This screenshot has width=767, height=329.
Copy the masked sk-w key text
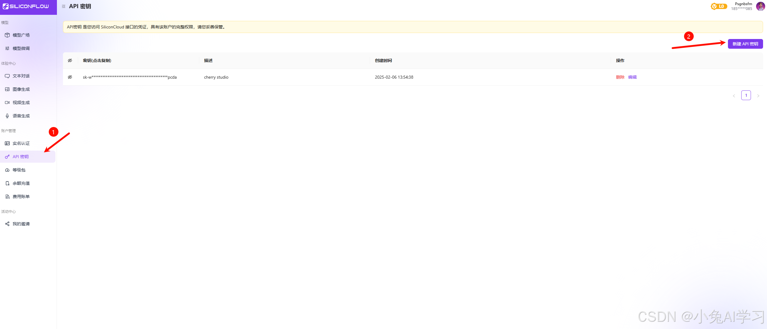coord(130,77)
